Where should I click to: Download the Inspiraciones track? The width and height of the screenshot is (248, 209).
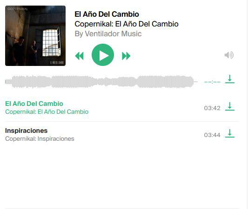(230, 133)
